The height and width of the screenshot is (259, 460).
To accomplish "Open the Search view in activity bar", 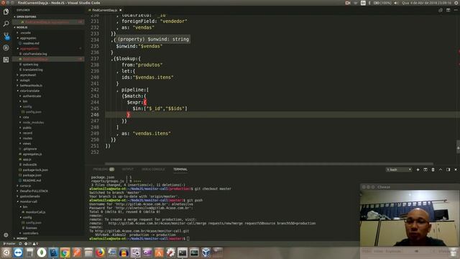I will (x=6, y=24).
